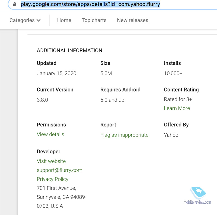This screenshot has width=217, height=215.
Task: Select the 701 First Avenue address line
Action: [56, 188]
